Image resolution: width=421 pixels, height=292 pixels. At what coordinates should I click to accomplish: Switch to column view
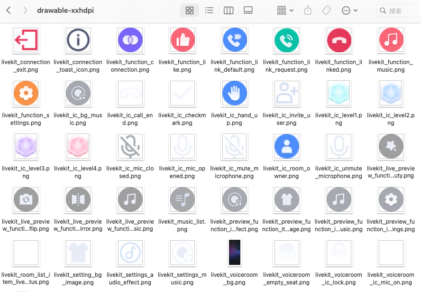(229, 10)
